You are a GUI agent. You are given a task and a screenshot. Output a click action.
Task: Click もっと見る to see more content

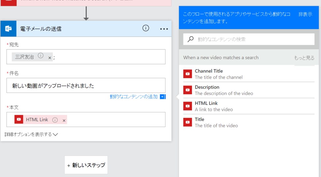click(x=304, y=58)
